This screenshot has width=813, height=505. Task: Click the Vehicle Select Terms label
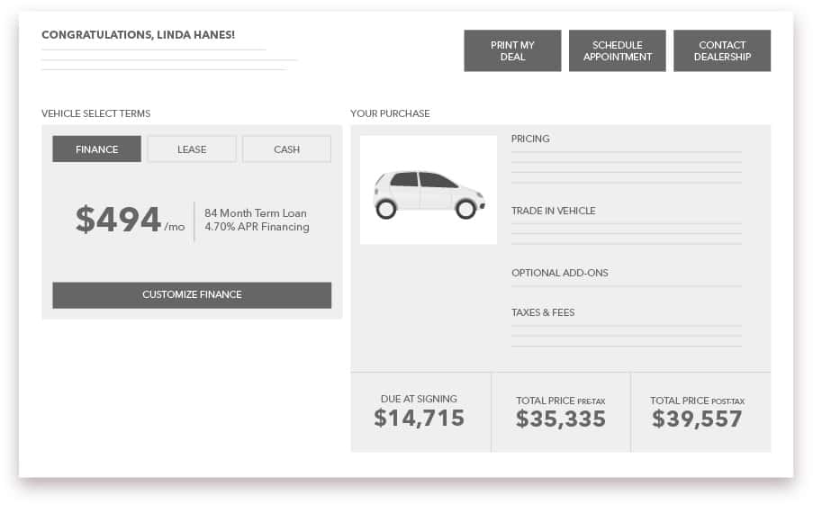tap(96, 113)
